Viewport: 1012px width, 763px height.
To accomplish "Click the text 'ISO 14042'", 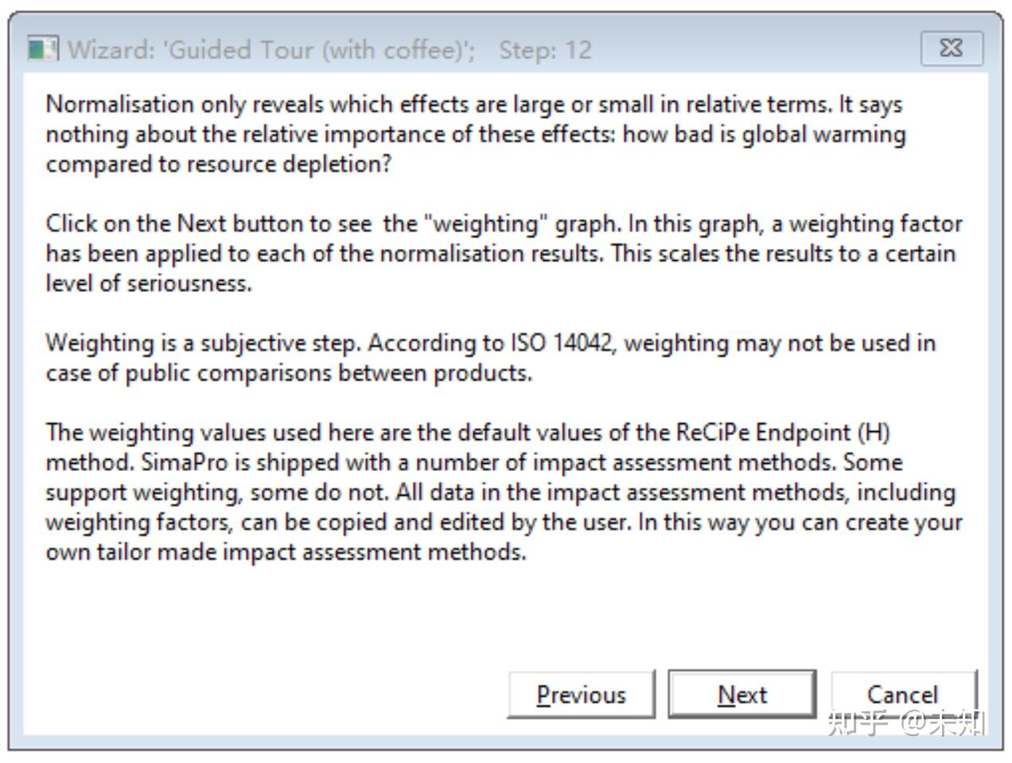I will [562, 343].
